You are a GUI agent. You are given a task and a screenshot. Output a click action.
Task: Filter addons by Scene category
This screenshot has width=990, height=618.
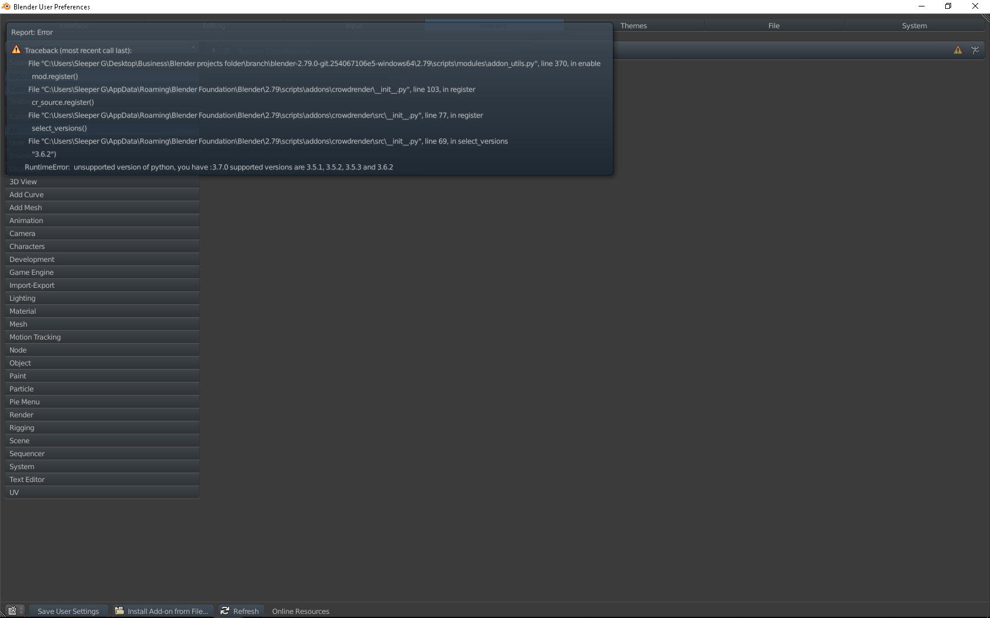pyautogui.click(x=103, y=441)
